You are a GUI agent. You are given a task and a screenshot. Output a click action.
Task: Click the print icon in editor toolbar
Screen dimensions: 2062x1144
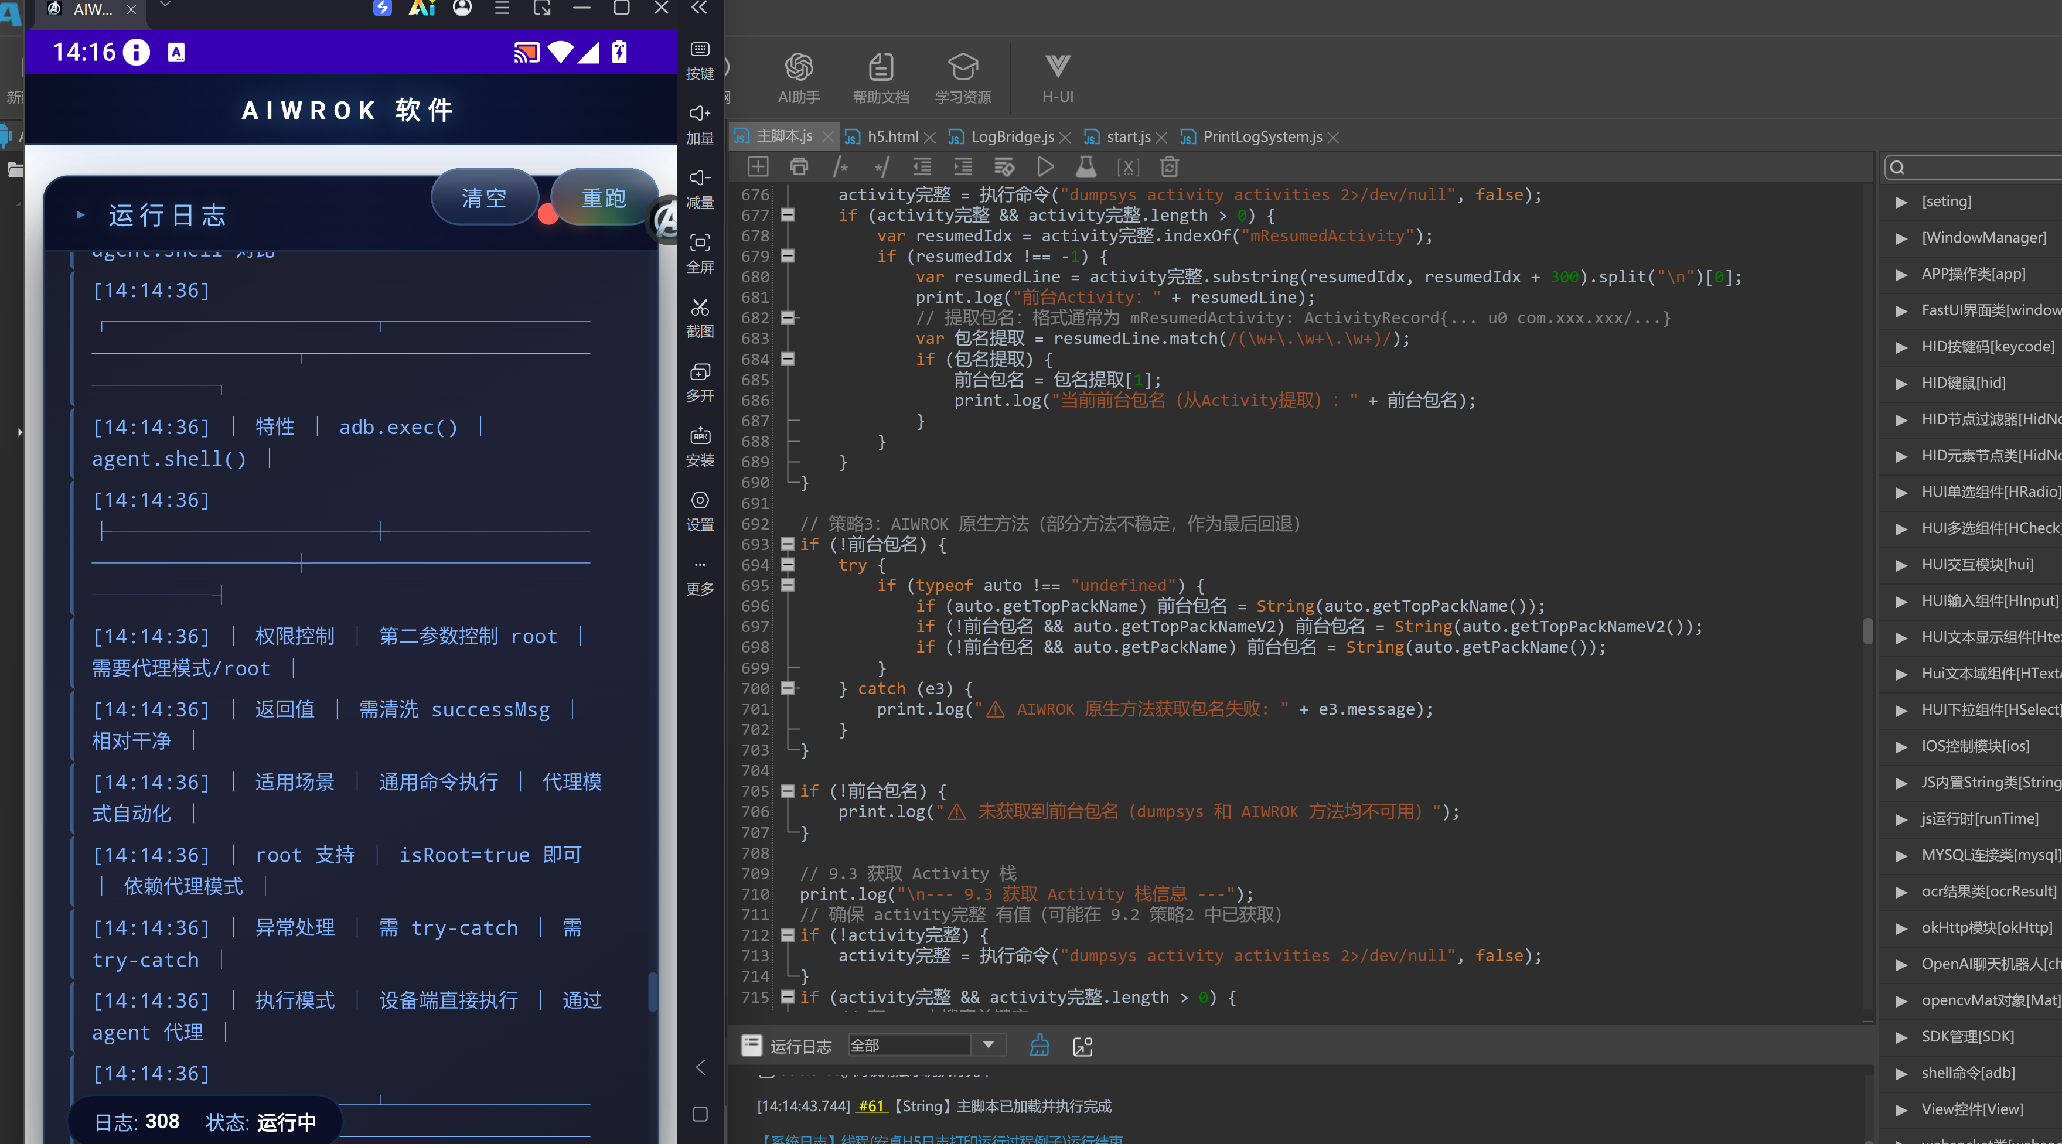click(799, 166)
